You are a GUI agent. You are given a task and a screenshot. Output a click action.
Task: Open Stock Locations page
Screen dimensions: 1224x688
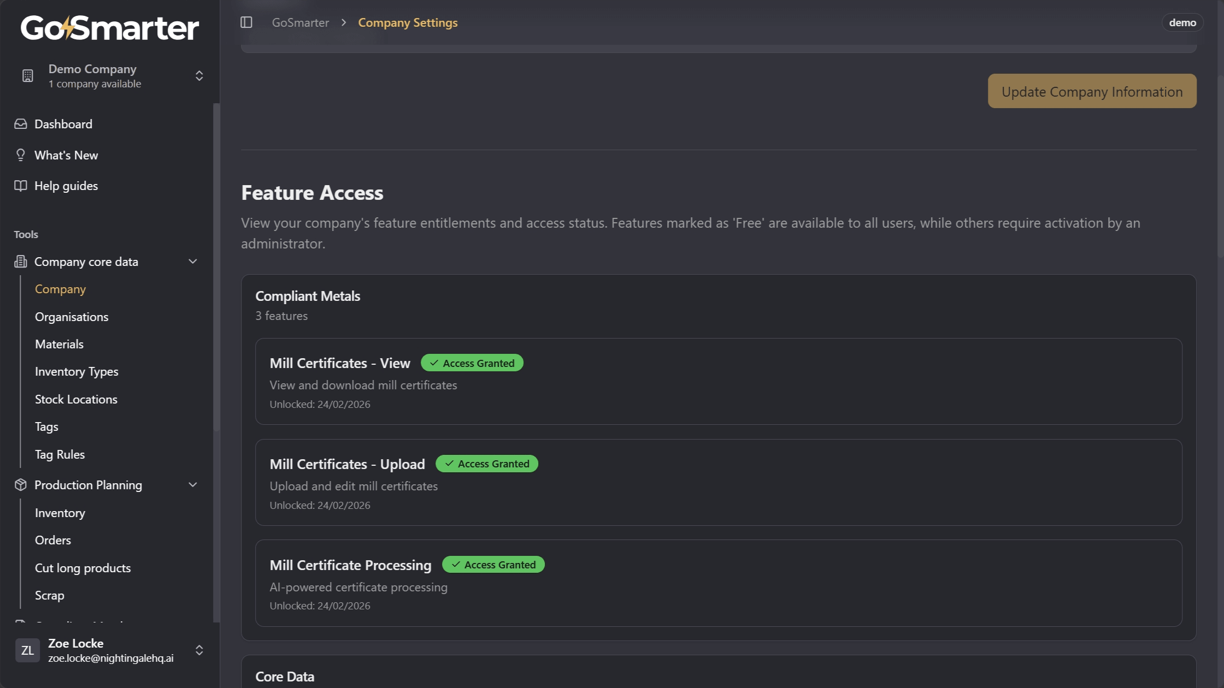76,399
